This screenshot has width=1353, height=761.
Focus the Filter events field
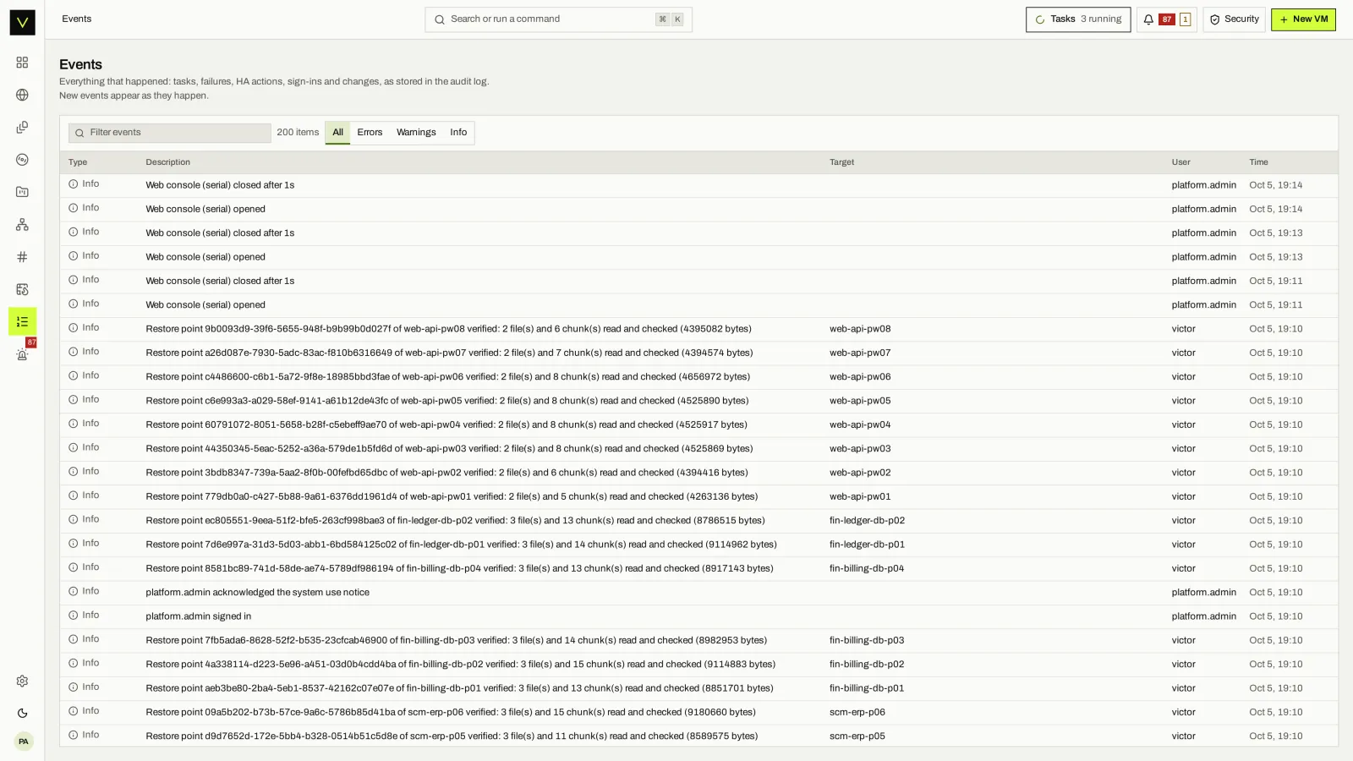tap(170, 133)
